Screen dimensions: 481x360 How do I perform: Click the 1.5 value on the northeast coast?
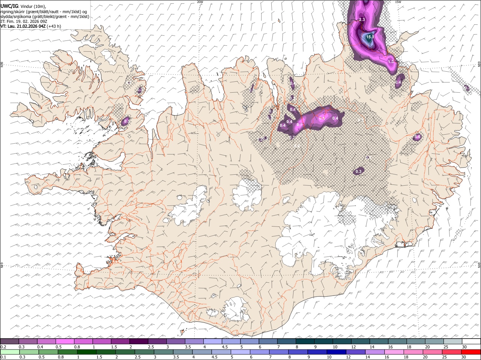391,61
